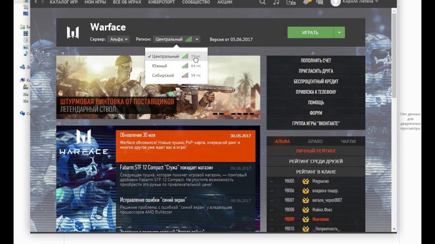This screenshot has height=244, width=435.
Task: Switch to БРАВО rating tab
Action: [x=315, y=141]
